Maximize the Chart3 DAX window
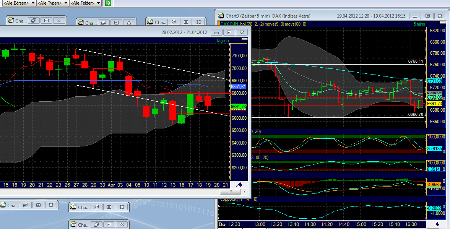The width and height of the screenshot is (450, 229). (427, 16)
